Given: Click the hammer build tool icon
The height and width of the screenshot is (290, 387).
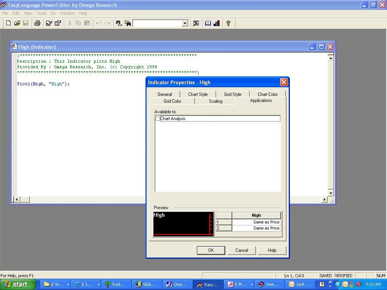Looking at the screenshot, I should coord(196,23).
